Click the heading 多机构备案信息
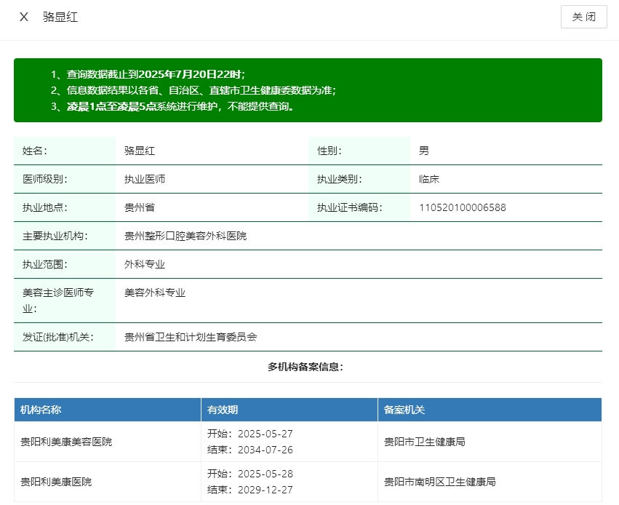 305,367
